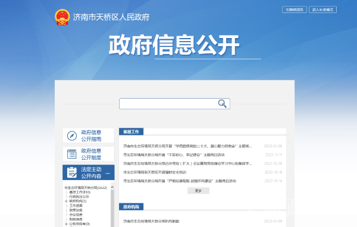
Task: Expand the 公务员招考(0) tree node
Action: point(66,224)
